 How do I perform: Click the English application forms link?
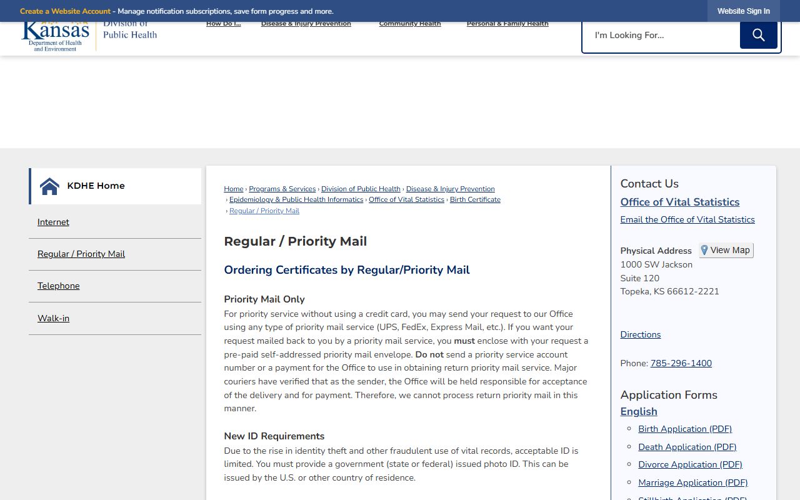tap(639, 411)
